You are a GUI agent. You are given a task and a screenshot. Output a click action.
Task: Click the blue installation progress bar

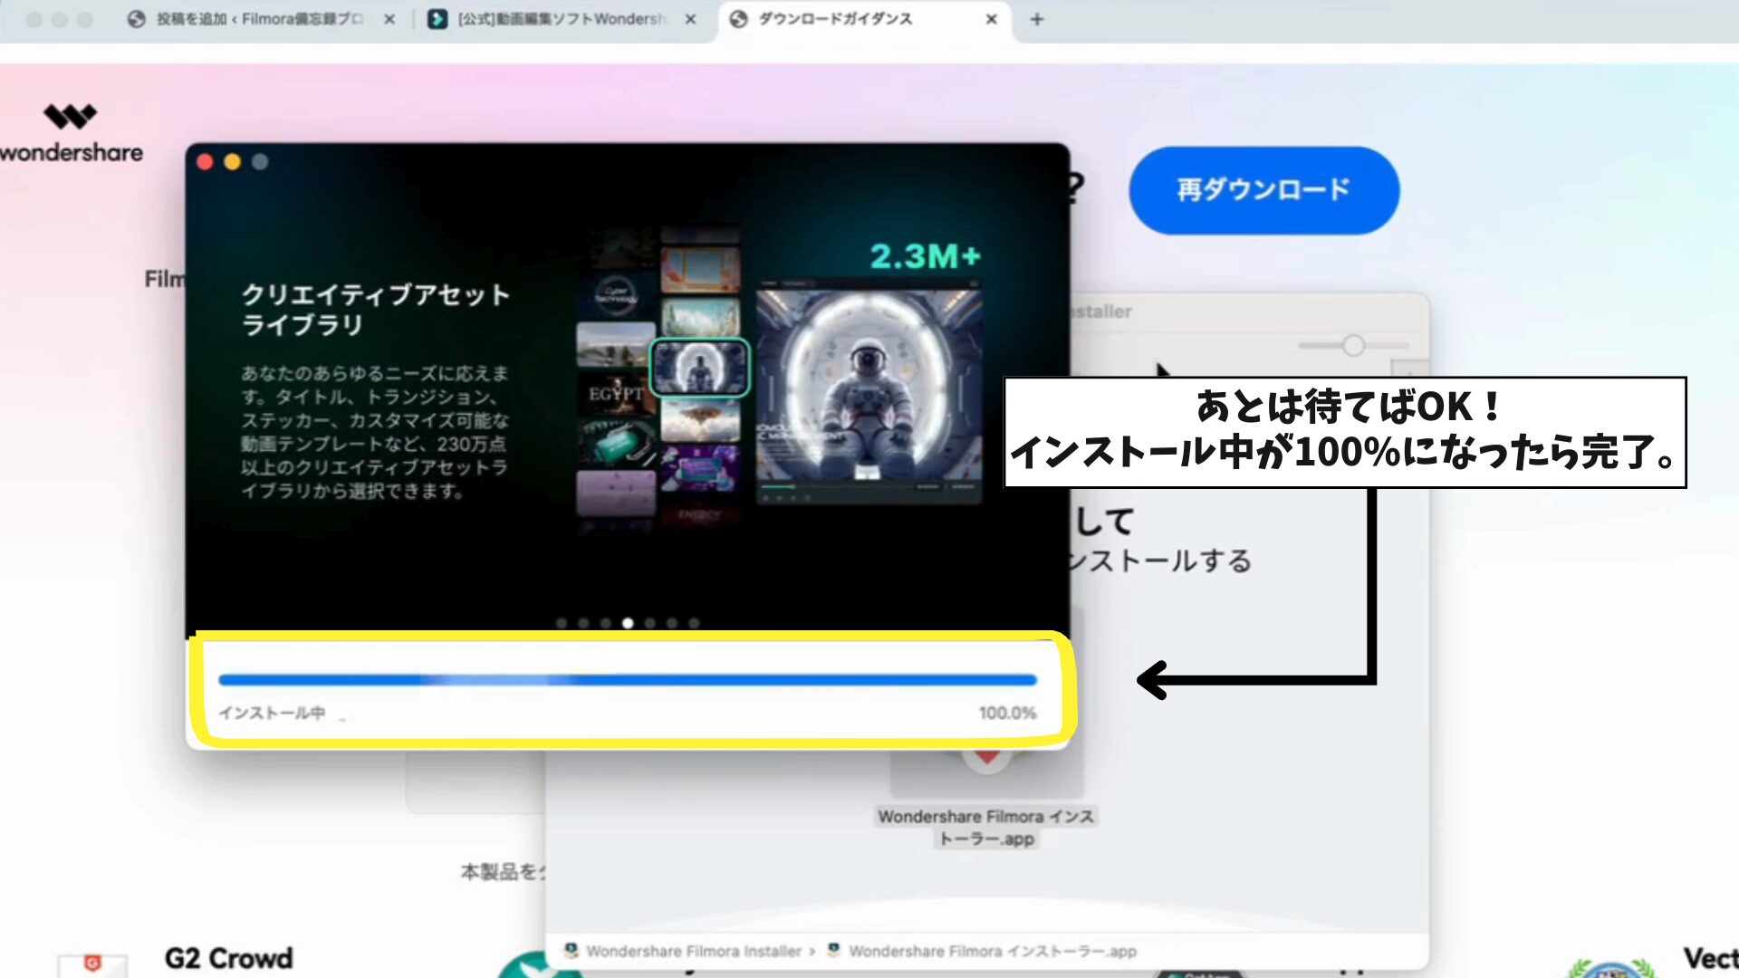627,679
